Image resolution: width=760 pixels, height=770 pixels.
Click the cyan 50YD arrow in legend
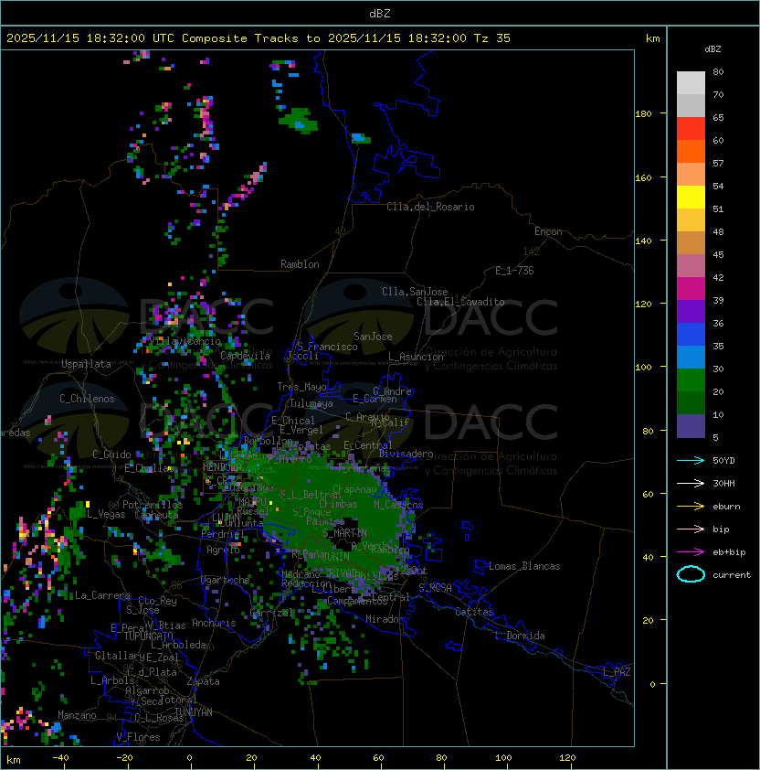coord(691,460)
